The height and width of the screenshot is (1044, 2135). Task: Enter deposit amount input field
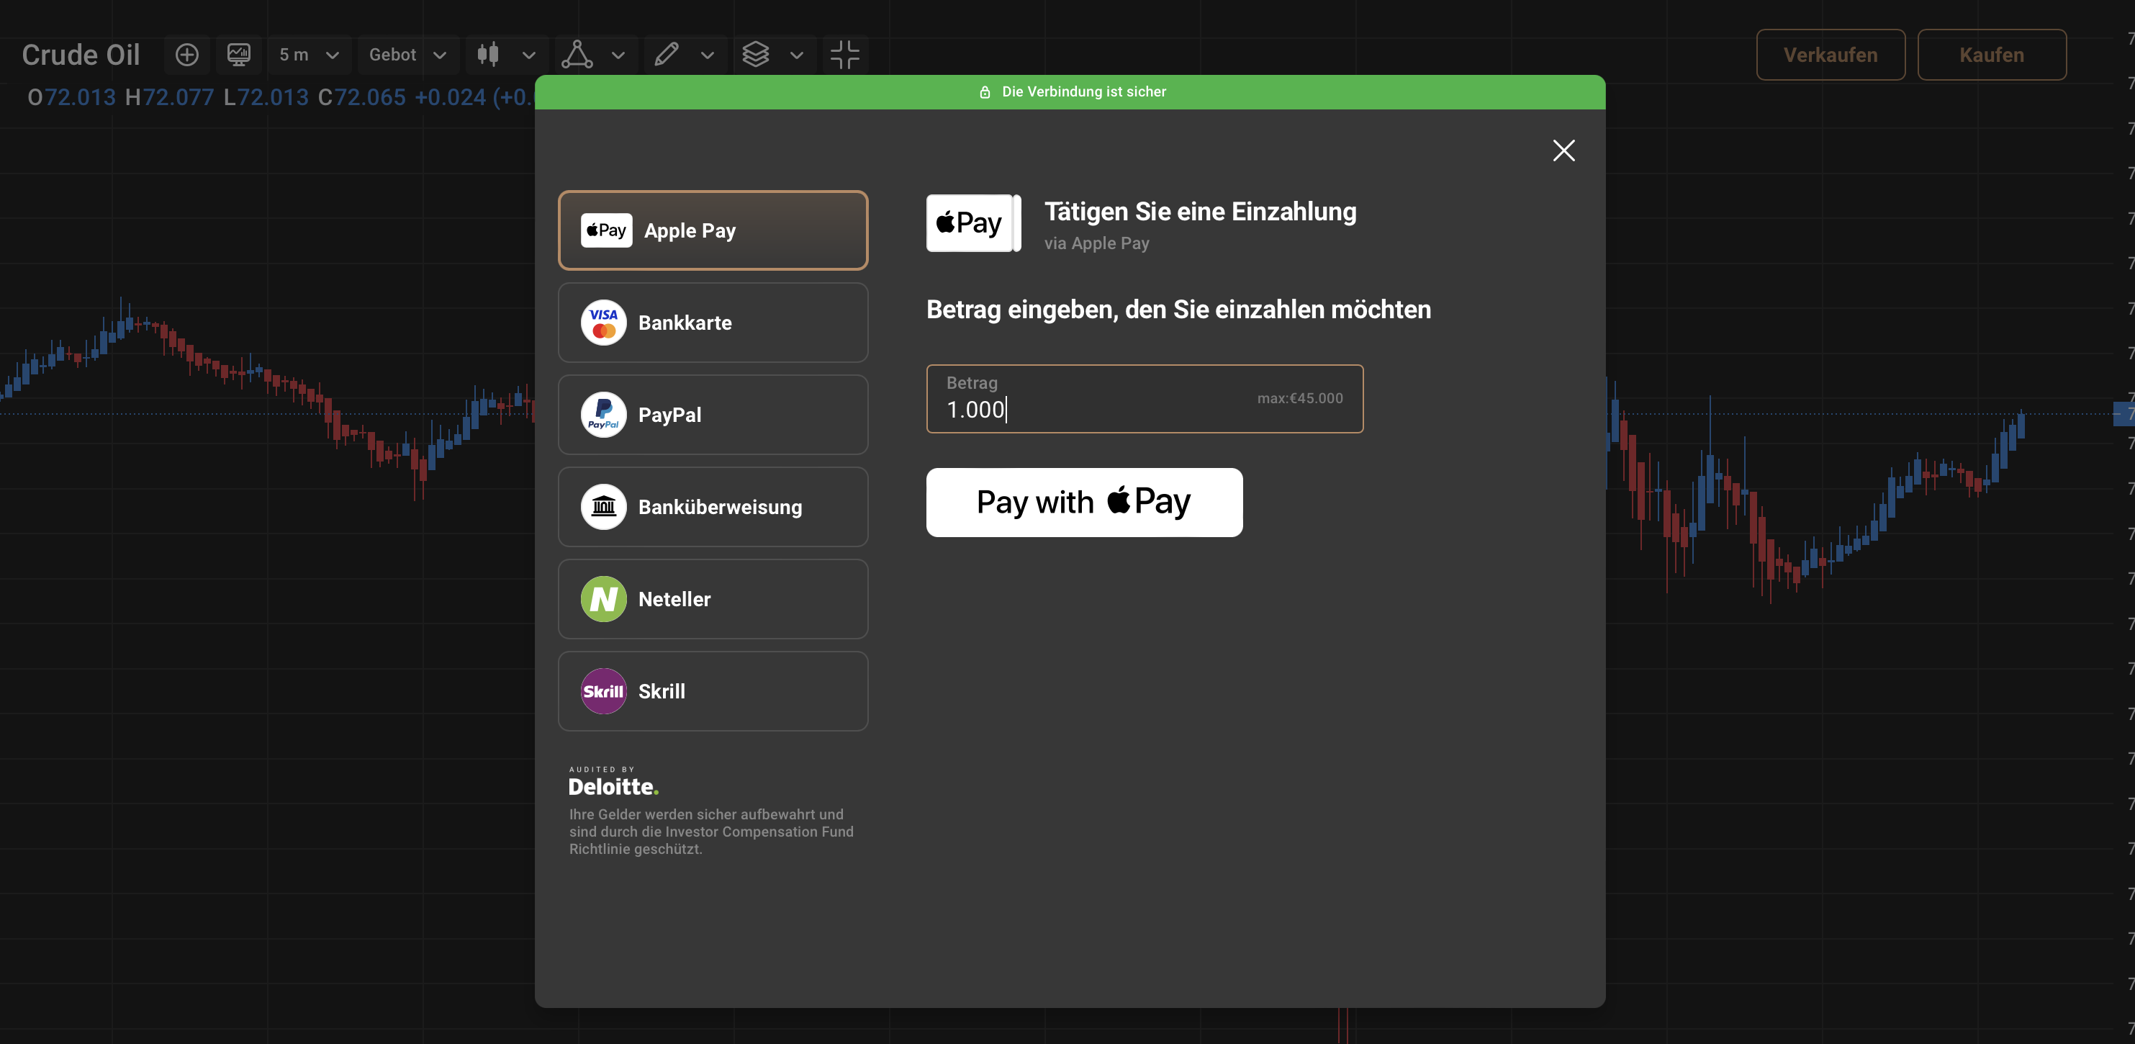click(x=1144, y=399)
